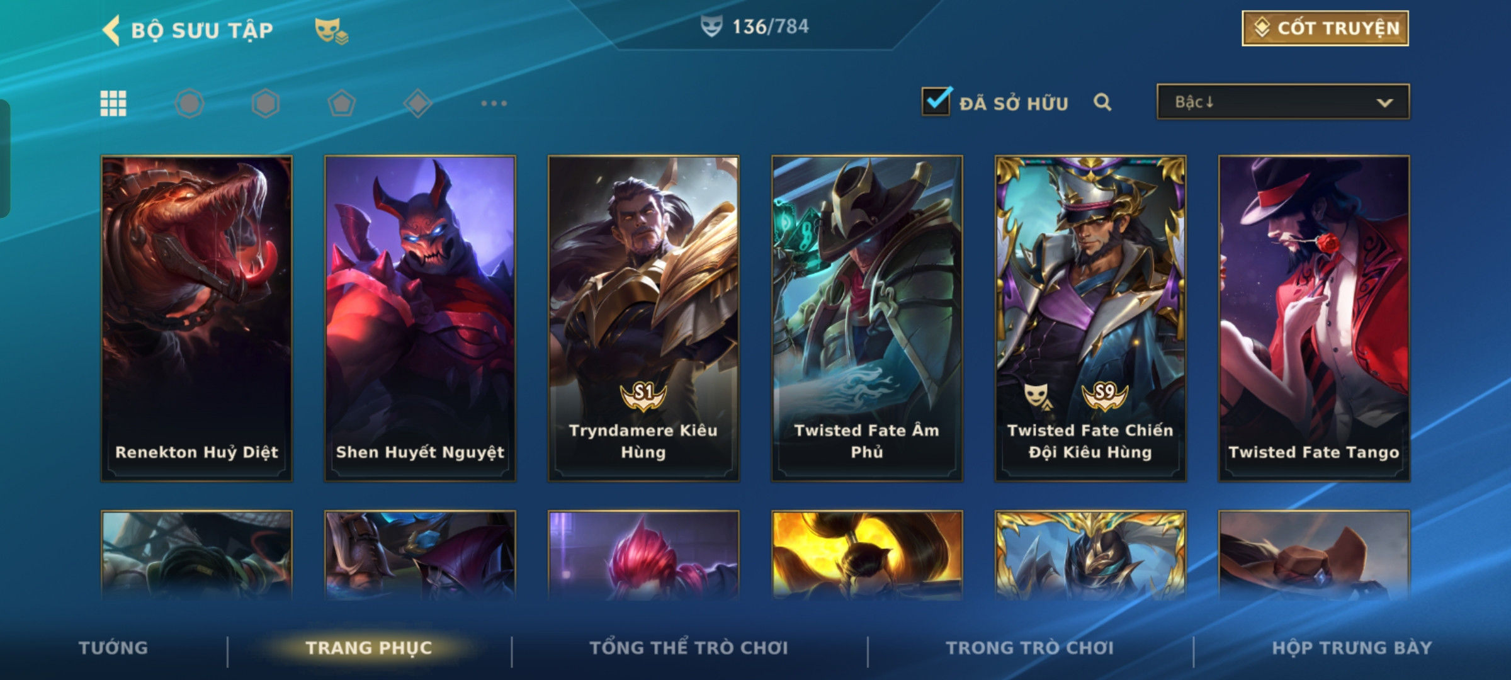Click the dropdown chevron arrow
This screenshot has width=1511, height=680.
pyautogui.click(x=1384, y=103)
